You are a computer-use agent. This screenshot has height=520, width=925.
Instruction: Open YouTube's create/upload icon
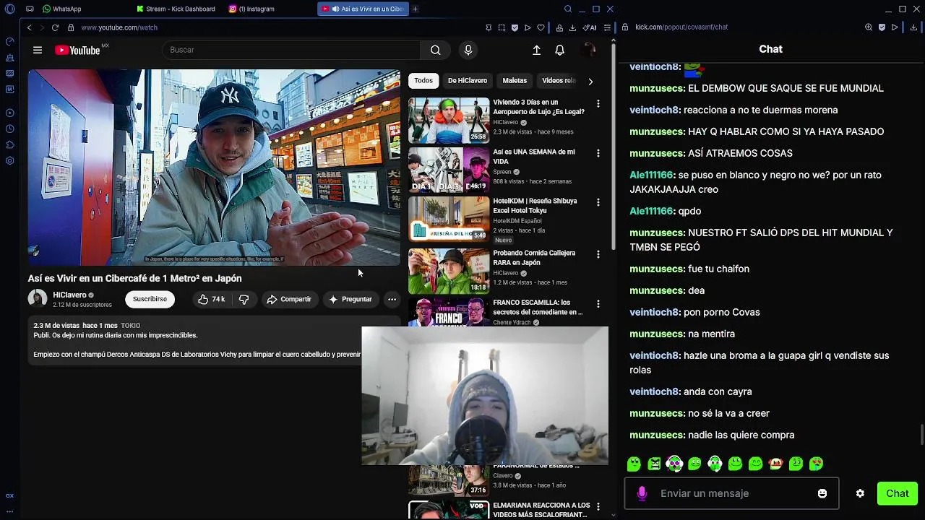coord(536,50)
